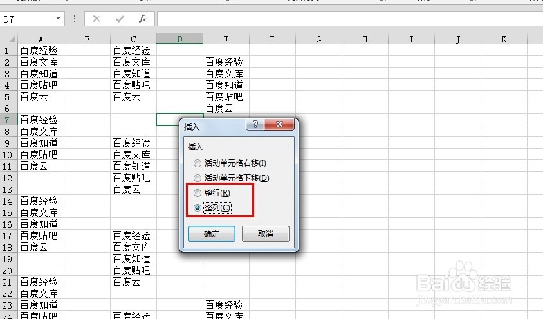Select row 19 header
The height and width of the screenshot is (319, 543).
[x=8, y=259]
